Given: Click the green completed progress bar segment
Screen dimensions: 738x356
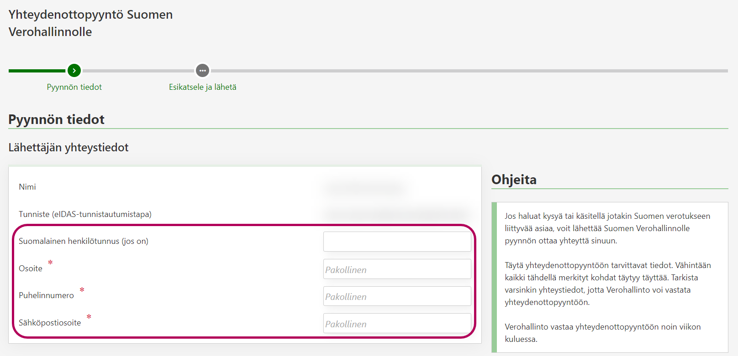Looking at the screenshot, I should point(37,71).
